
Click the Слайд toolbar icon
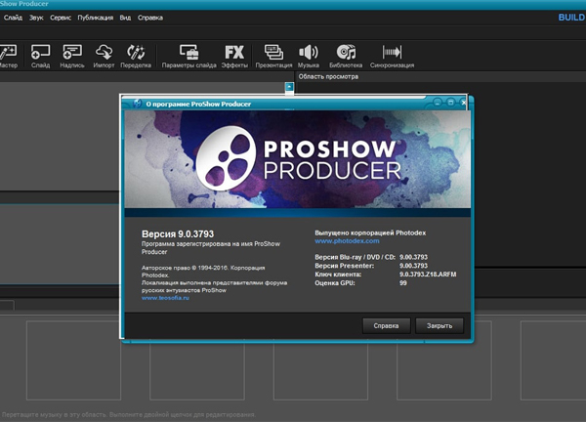tap(40, 55)
